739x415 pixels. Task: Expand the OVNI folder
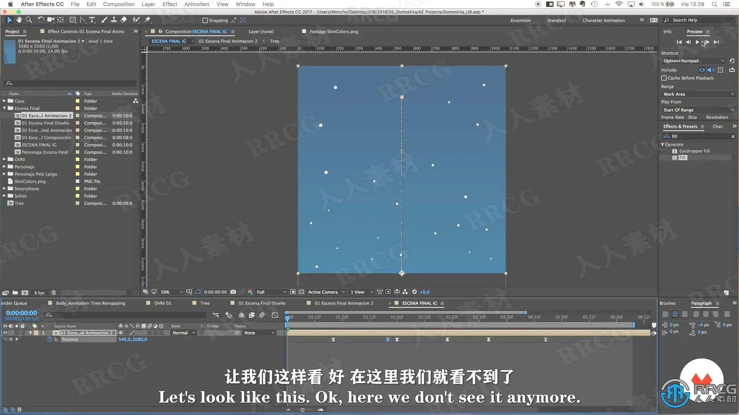(x=4, y=159)
